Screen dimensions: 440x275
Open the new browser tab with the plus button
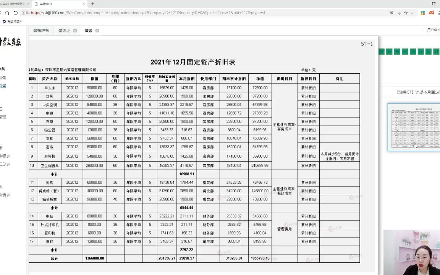[x=93, y=4]
